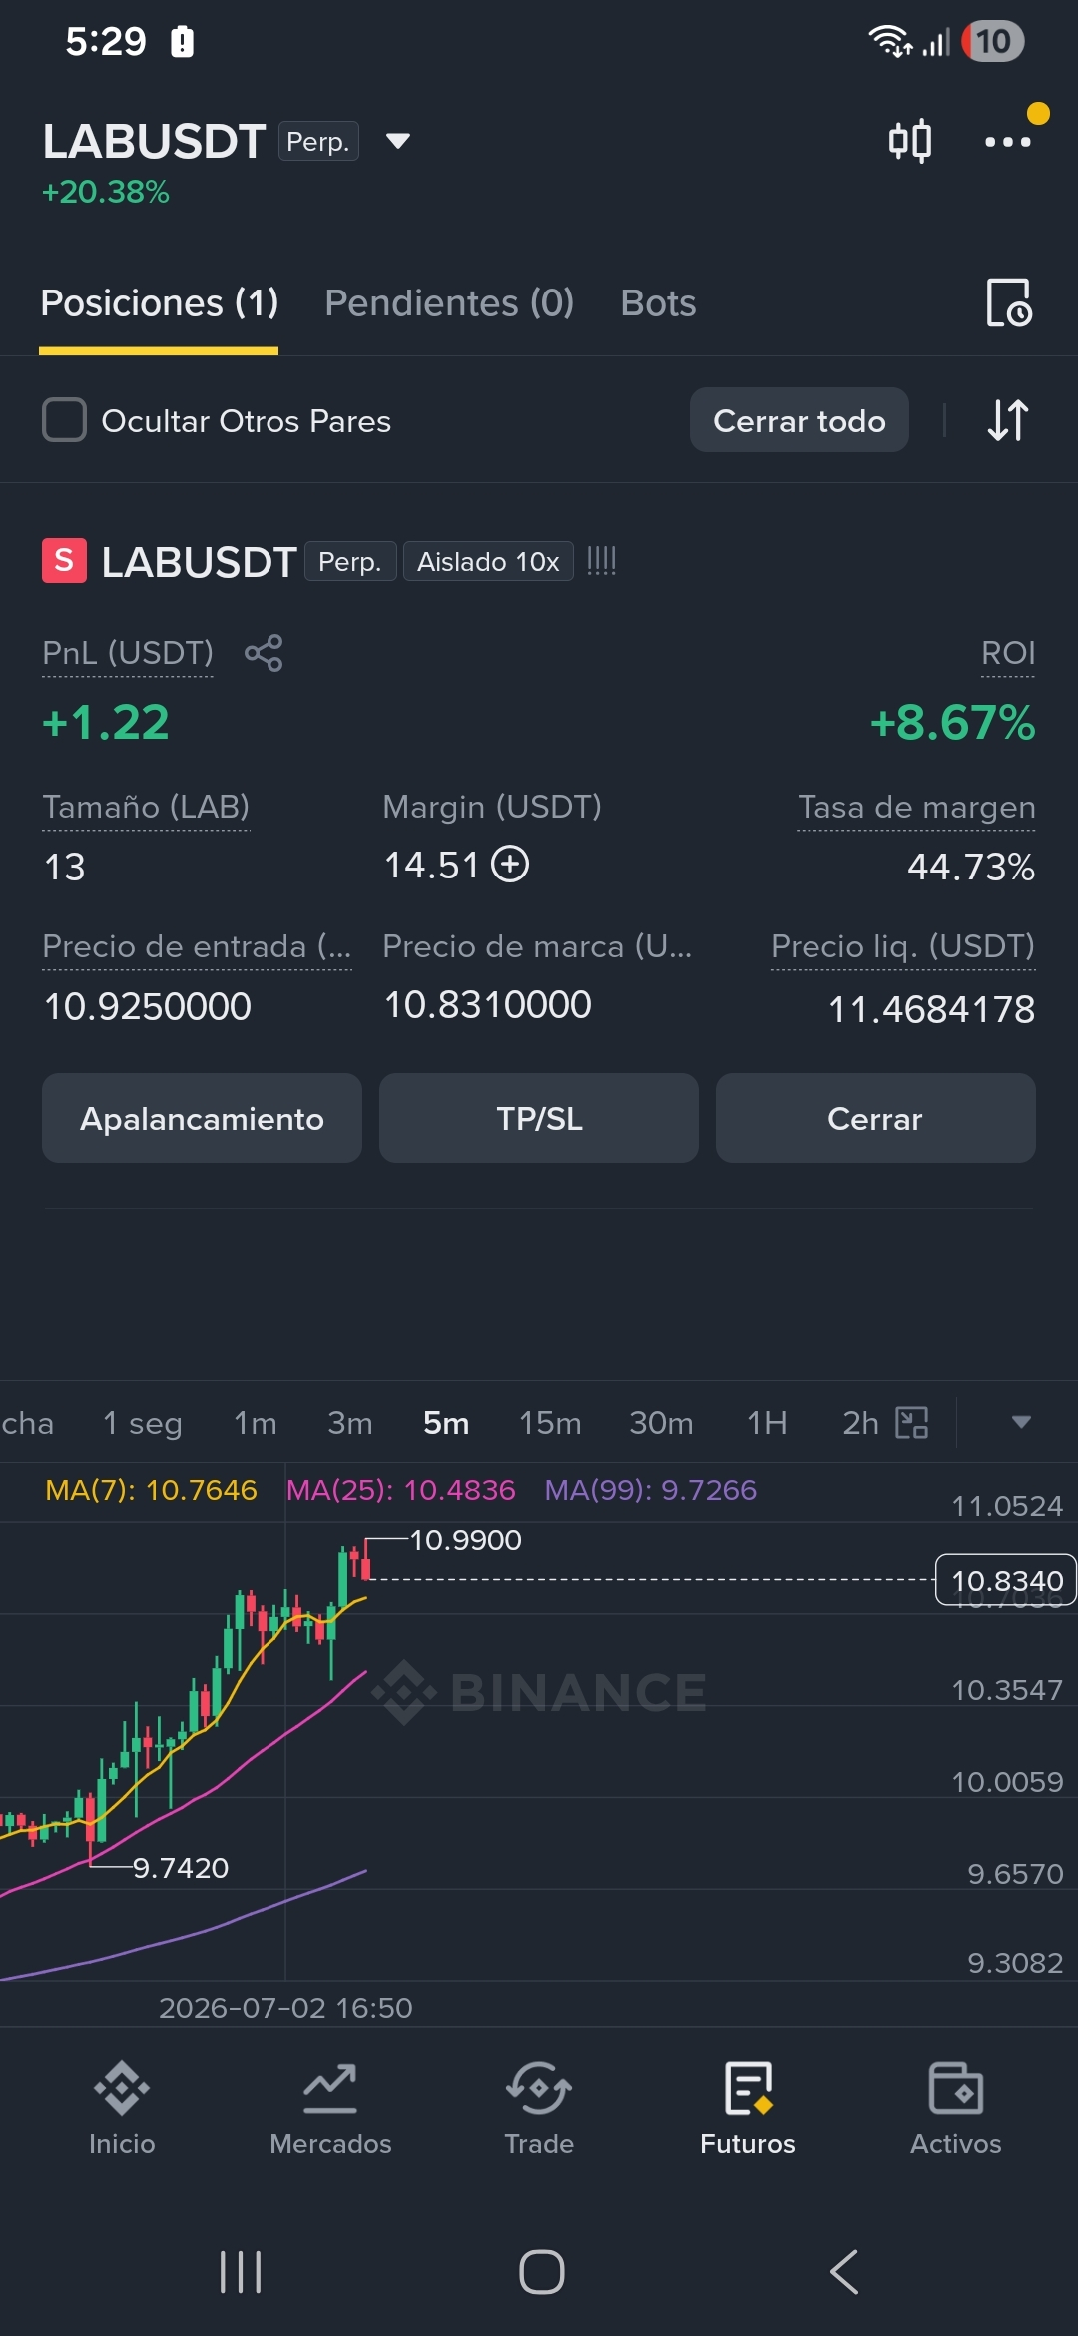Select the 15m chart interval
The width and height of the screenshot is (1078, 2336).
pos(550,1423)
